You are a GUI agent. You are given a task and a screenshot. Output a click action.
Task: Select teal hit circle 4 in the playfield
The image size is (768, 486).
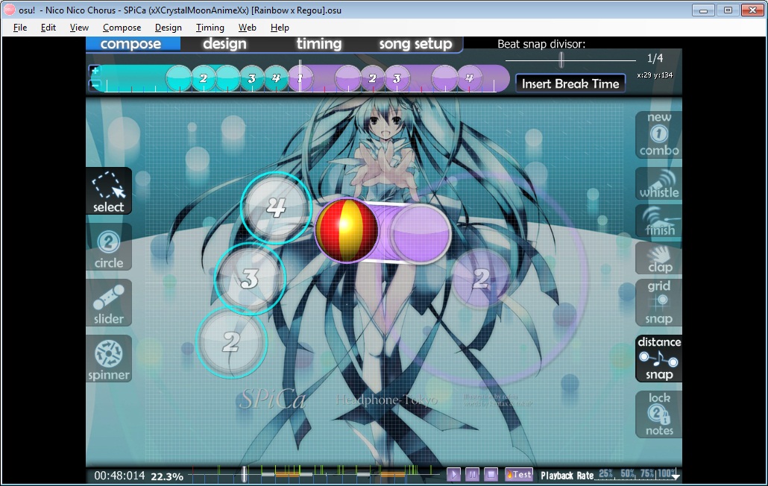[x=276, y=207]
